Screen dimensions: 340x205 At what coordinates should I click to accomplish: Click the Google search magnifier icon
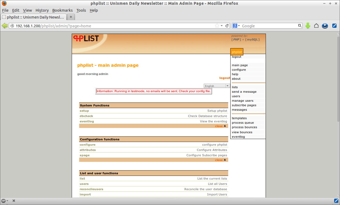300,26
